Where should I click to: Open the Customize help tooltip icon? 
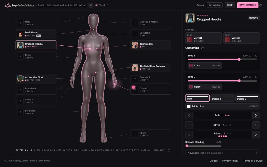[202, 48]
